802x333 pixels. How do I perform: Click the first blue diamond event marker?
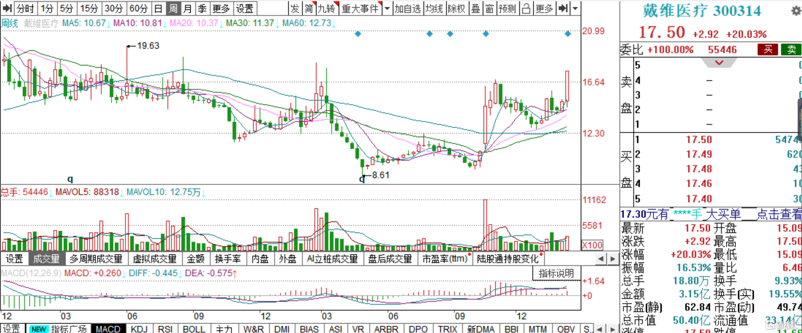358,34
